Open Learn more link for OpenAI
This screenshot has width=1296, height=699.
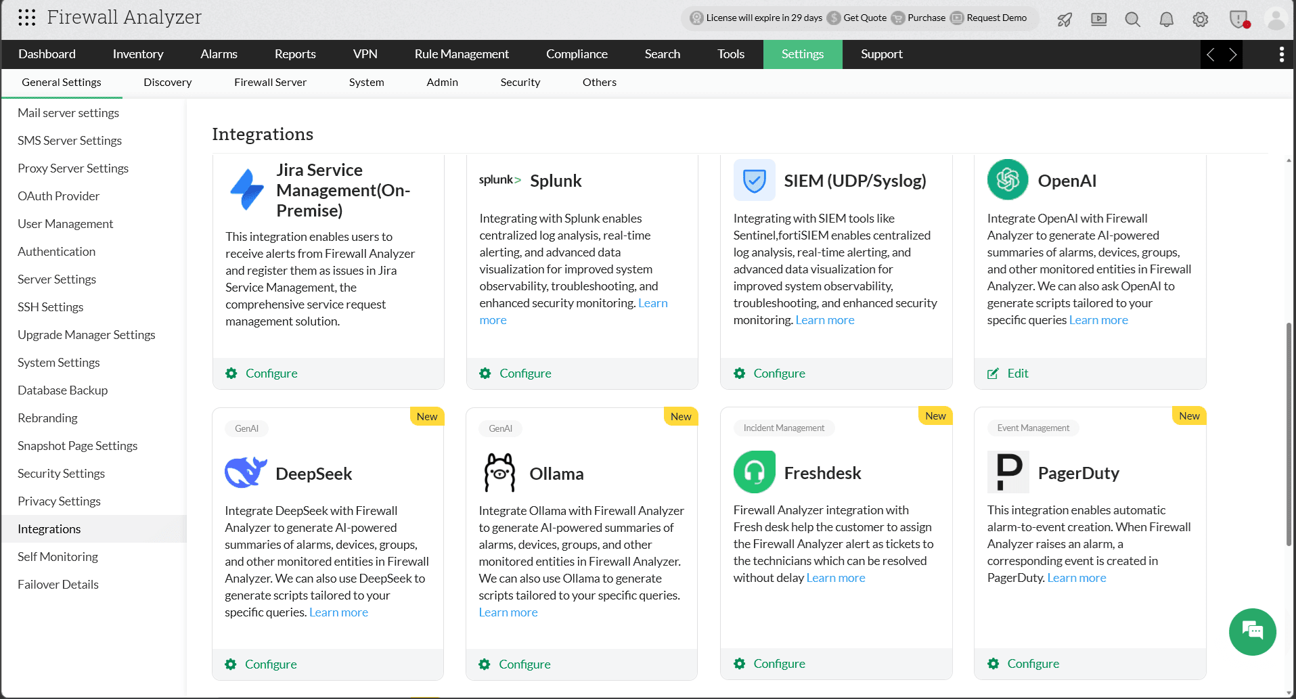tap(1098, 320)
